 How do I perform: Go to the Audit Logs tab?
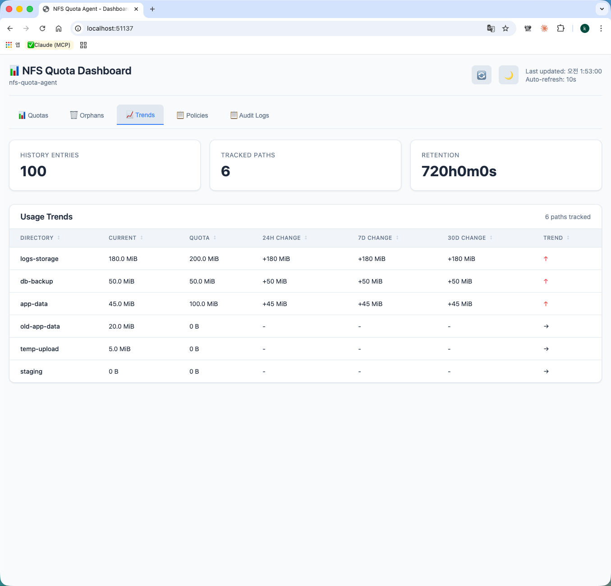click(x=249, y=115)
